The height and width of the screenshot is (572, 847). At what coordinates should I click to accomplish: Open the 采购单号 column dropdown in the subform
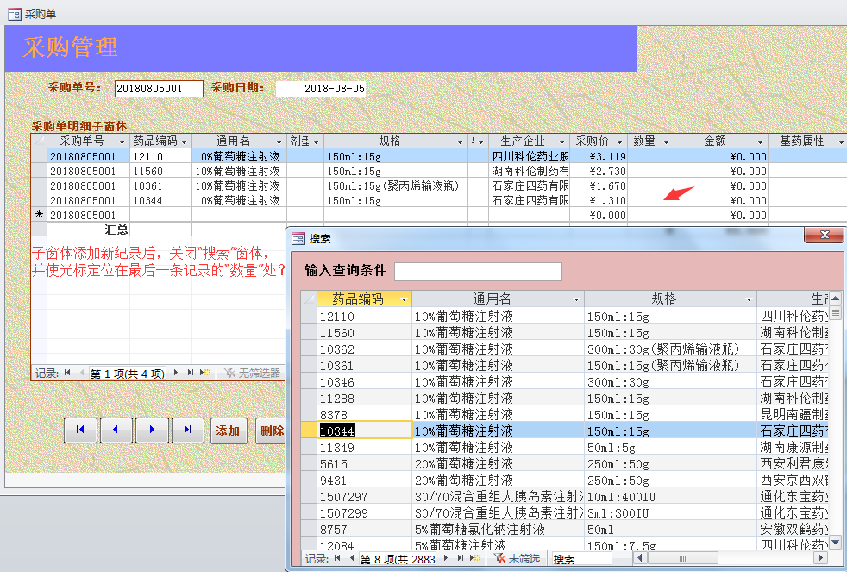tap(122, 142)
